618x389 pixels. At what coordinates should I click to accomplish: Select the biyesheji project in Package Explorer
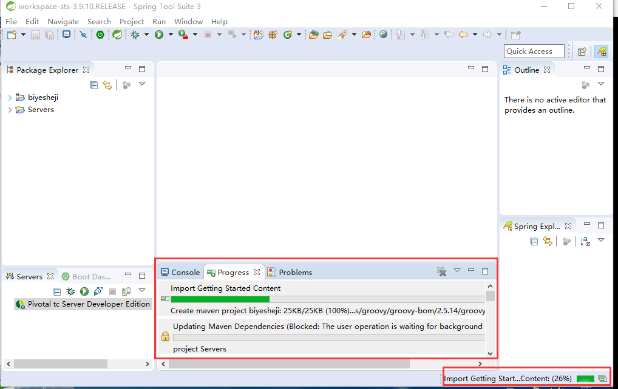43,97
